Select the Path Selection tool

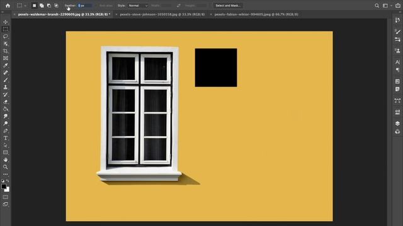(x=6, y=145)
